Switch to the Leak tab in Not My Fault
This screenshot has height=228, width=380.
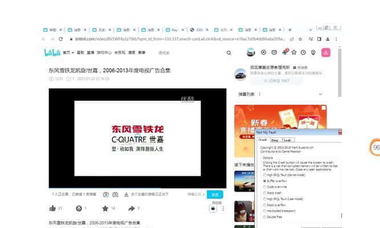coord(288,140)
